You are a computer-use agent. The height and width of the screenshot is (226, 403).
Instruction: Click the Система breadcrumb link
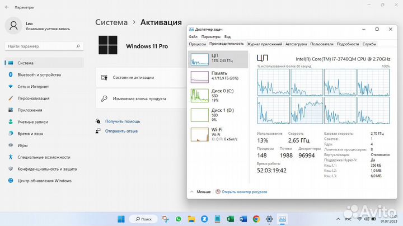pos(111,22)
